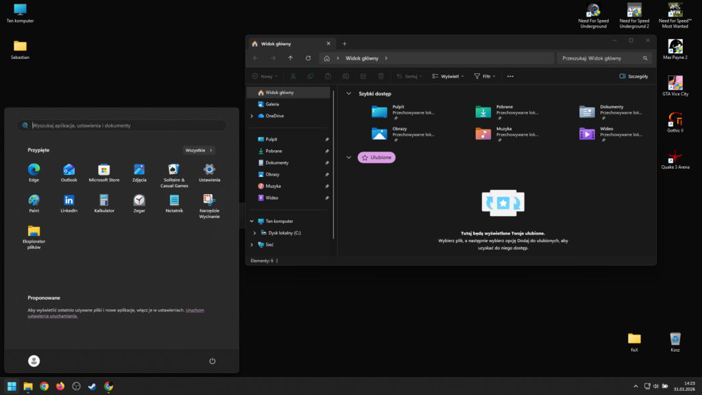Open Gothic II desktop shortcut

coord(675,121)
